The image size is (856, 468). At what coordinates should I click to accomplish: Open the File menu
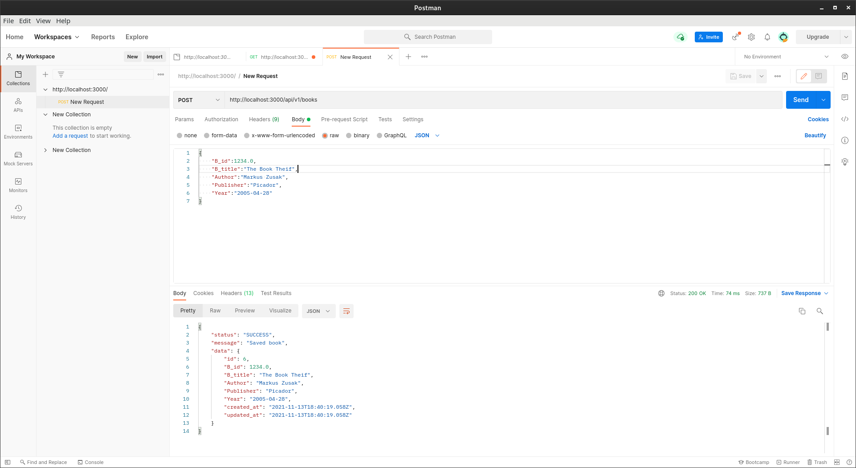(8, 21)
